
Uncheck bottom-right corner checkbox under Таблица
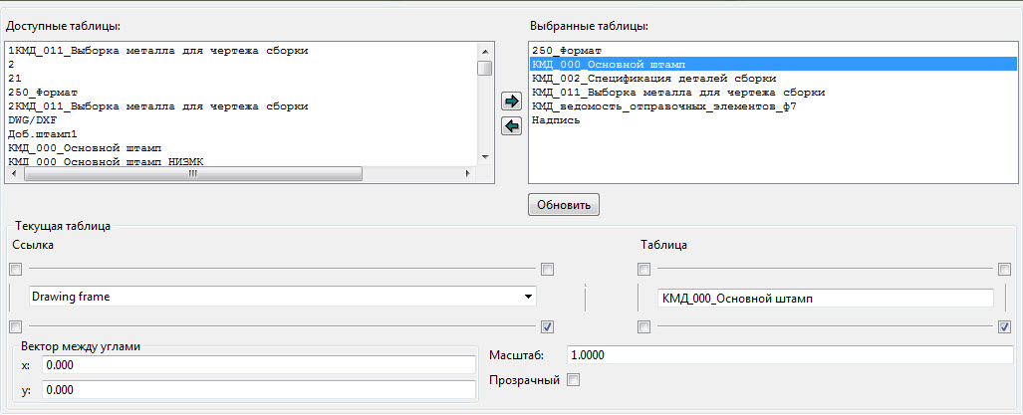click(1003, 326)
